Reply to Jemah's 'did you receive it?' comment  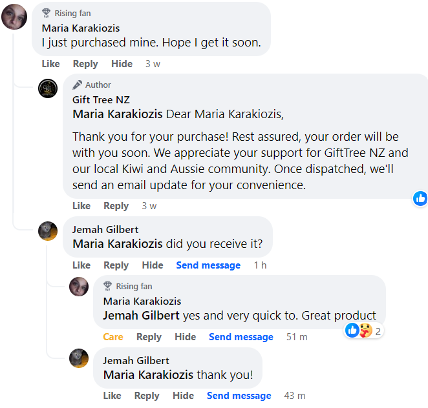coord(116,265)
